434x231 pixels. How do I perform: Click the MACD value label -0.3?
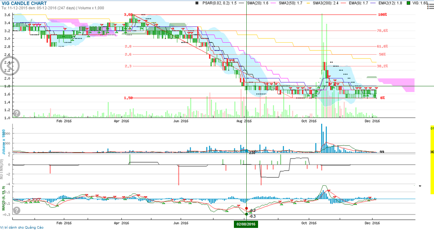click(253, 216)
